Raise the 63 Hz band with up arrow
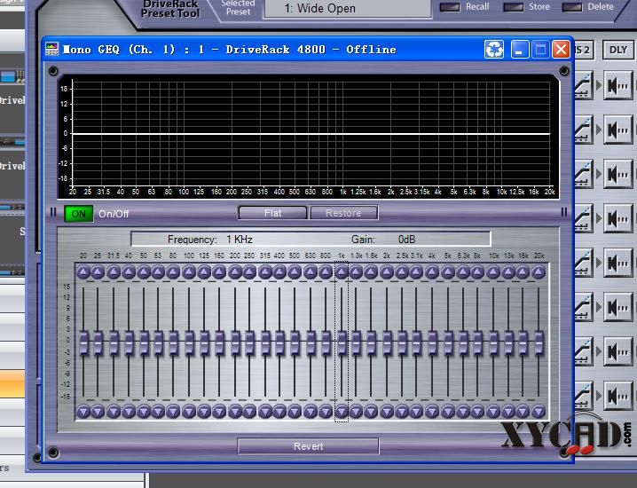Viewport: 637px width, 488px height. coord(158,272)
